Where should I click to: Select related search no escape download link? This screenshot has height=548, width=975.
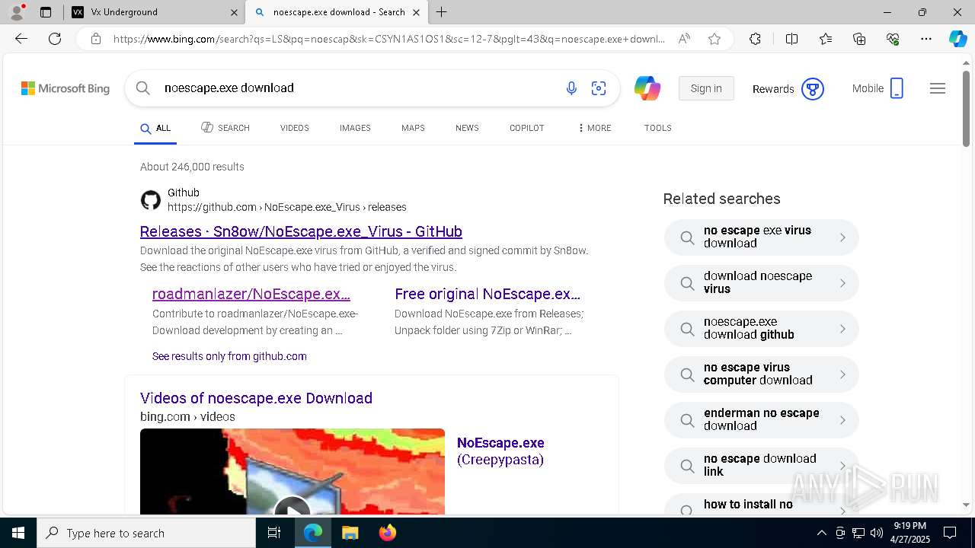pos(761,466)
